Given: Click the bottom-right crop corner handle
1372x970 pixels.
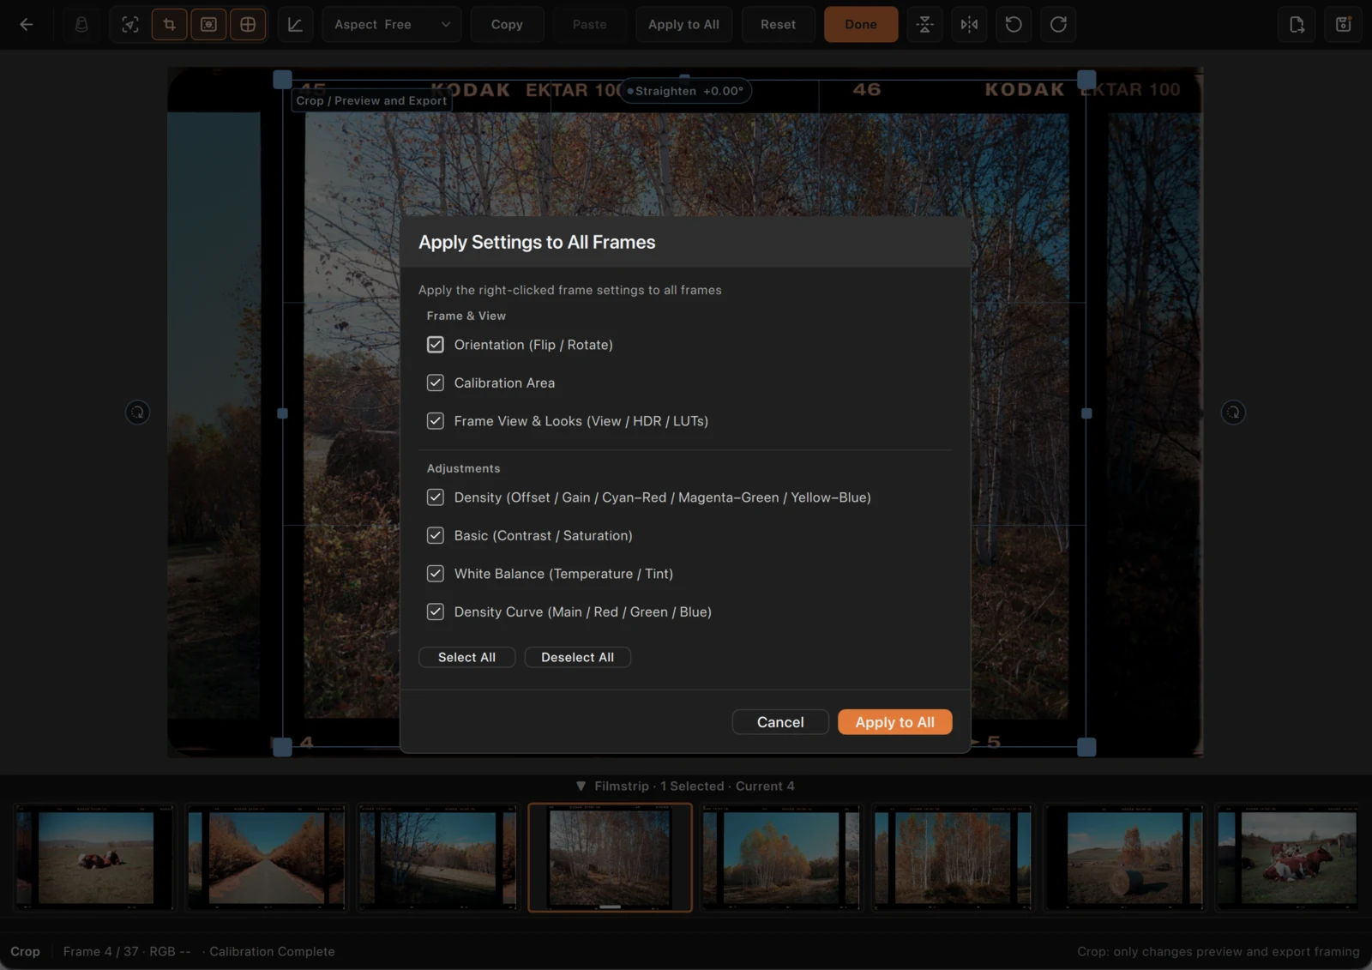Looking at the screenshot, I should (1086, 747).
